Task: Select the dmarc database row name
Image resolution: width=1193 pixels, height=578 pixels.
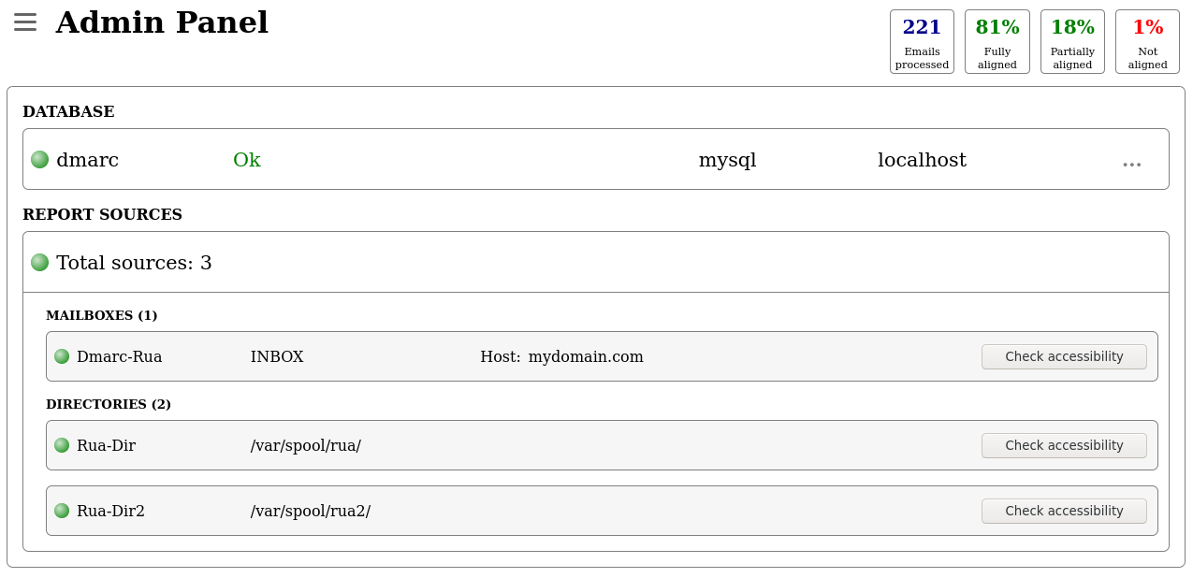Action: coord(87,160)
